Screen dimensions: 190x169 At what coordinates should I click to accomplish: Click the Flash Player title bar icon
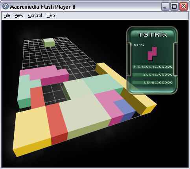point(6,6)
